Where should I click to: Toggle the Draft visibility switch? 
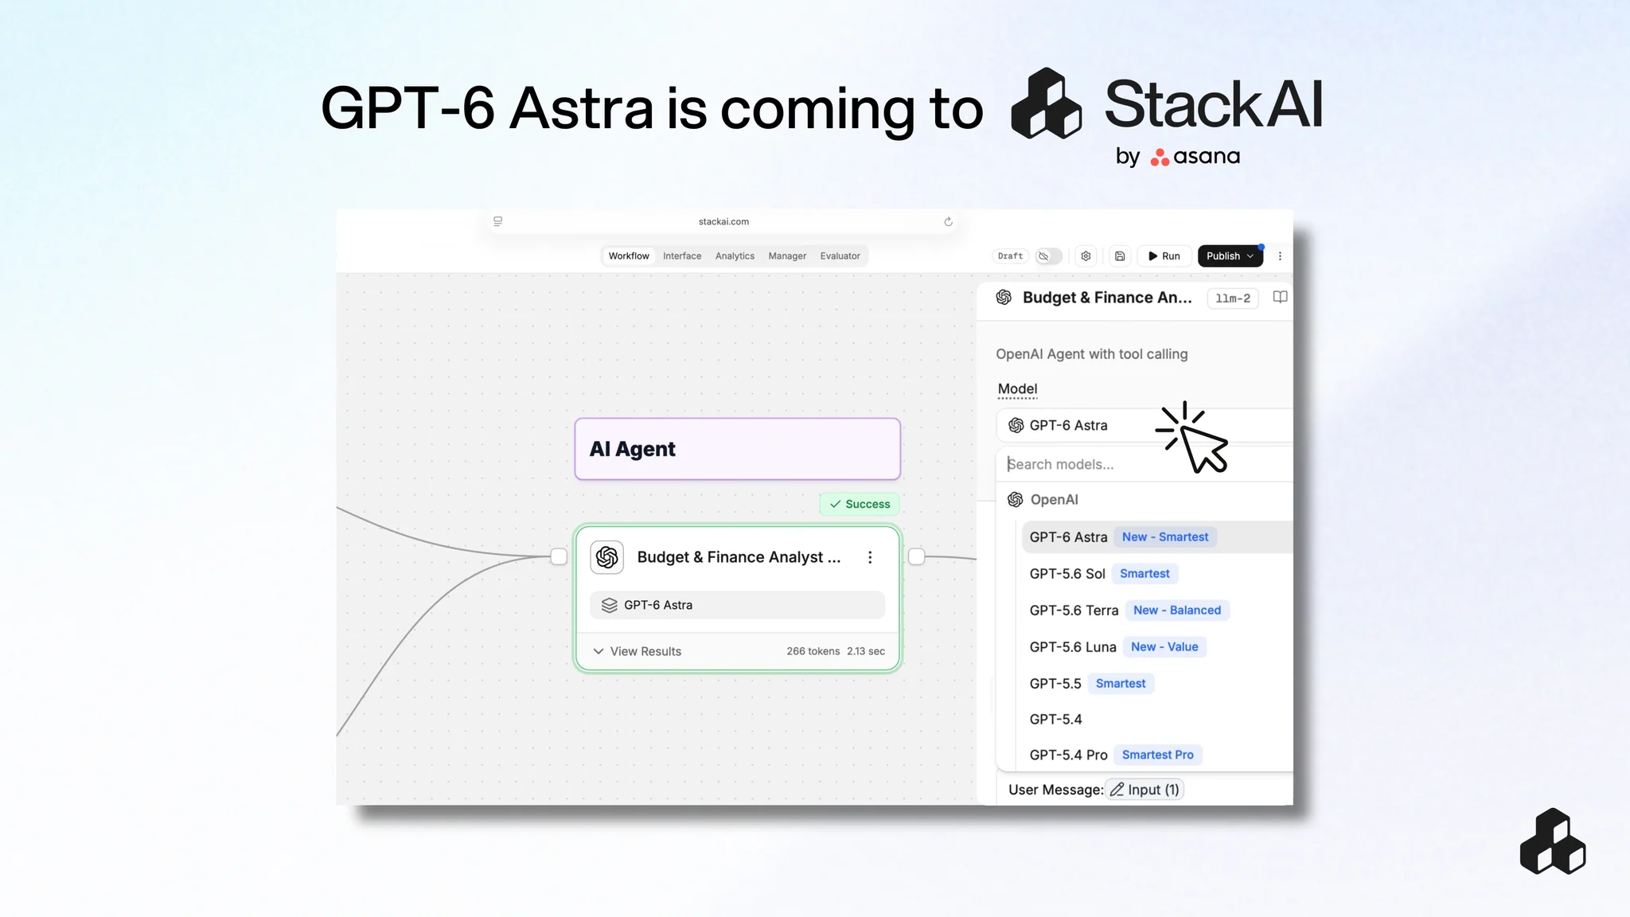click(x=1048, y=256)
